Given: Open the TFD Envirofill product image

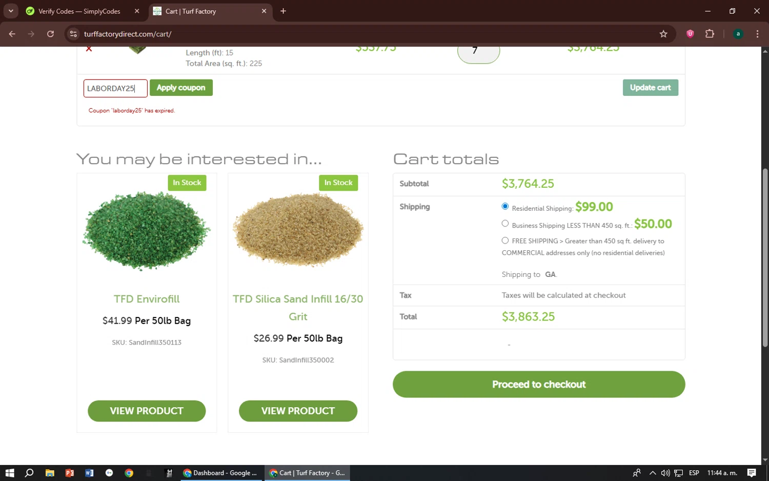Looking at the screenshot, I should 147,230.
